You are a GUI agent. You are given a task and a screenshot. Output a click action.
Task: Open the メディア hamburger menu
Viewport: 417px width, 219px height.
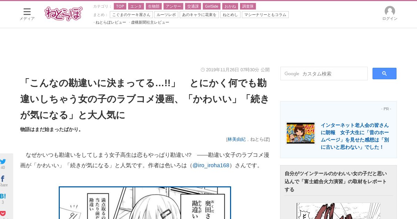pyautogui.click(x=27, y=14)
